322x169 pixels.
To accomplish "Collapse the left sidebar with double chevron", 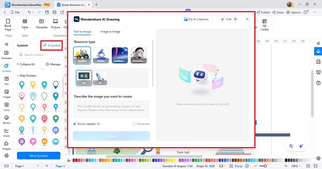I will [7, 44].
